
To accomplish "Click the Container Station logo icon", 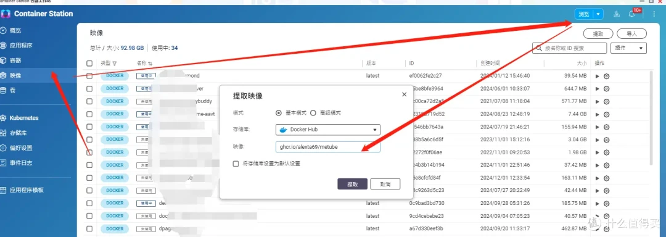I will pyautogui.click(x=5, y=14).
